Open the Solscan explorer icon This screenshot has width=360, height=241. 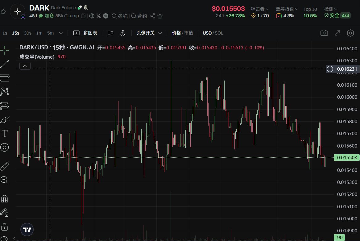click(106, 16)
